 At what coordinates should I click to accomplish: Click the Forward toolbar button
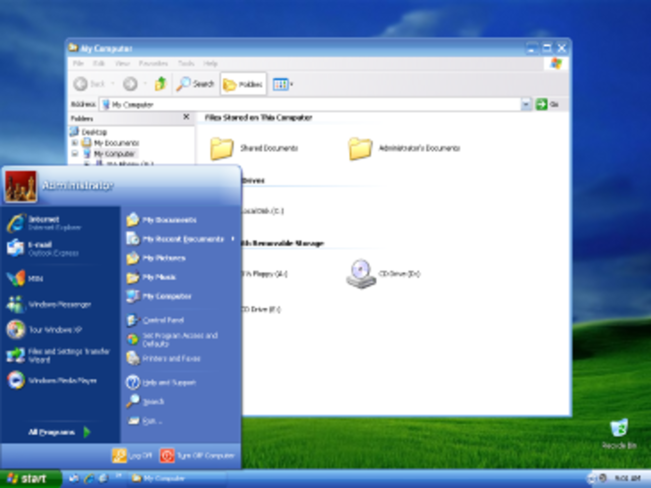click(130, 84)
